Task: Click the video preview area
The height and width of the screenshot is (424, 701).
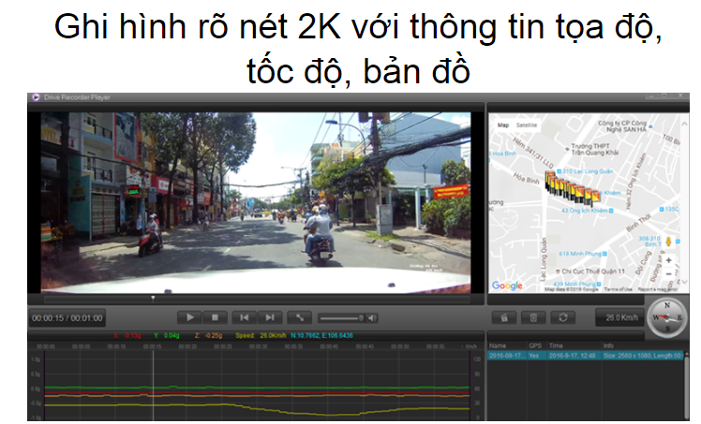Action: coord(256,202)
